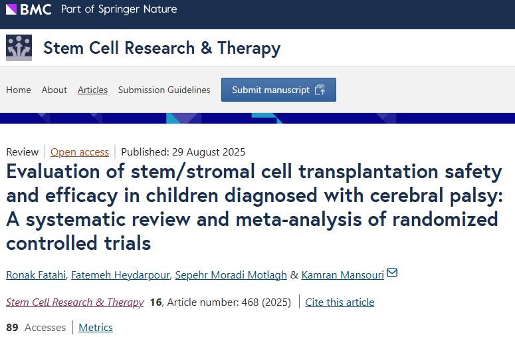Open the About navigation item
The image size is (515, 337).
[x=54, y=90]
